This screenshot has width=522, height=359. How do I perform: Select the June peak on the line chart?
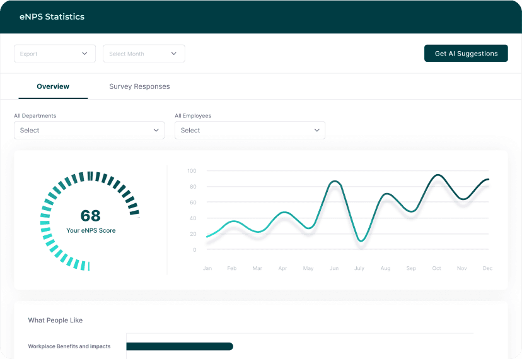(x=335, y=182)
